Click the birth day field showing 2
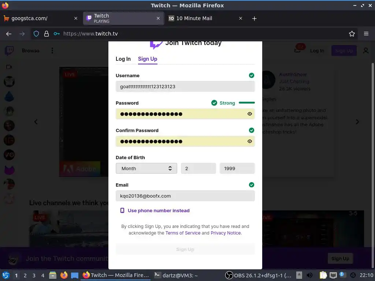 pyautogui.click(x=198, y=168)
